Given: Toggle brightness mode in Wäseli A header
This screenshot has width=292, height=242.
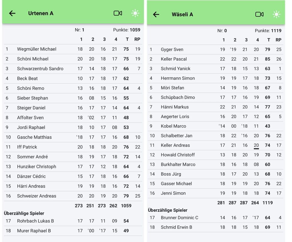Looking at the screenshot, I should click(x=276, y=15).
